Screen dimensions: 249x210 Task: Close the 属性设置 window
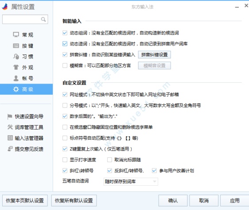point(246,6)
